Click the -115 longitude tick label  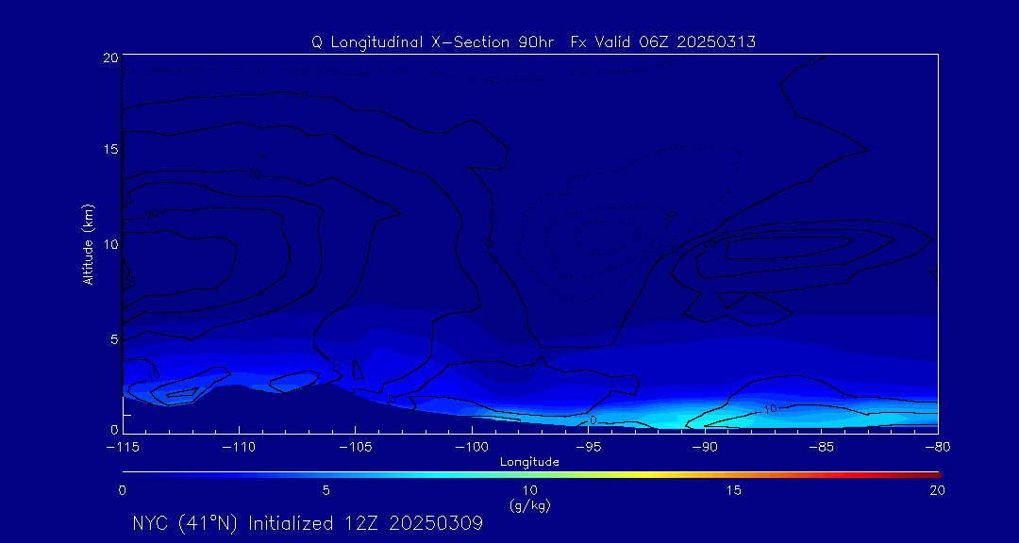point(122,448)
